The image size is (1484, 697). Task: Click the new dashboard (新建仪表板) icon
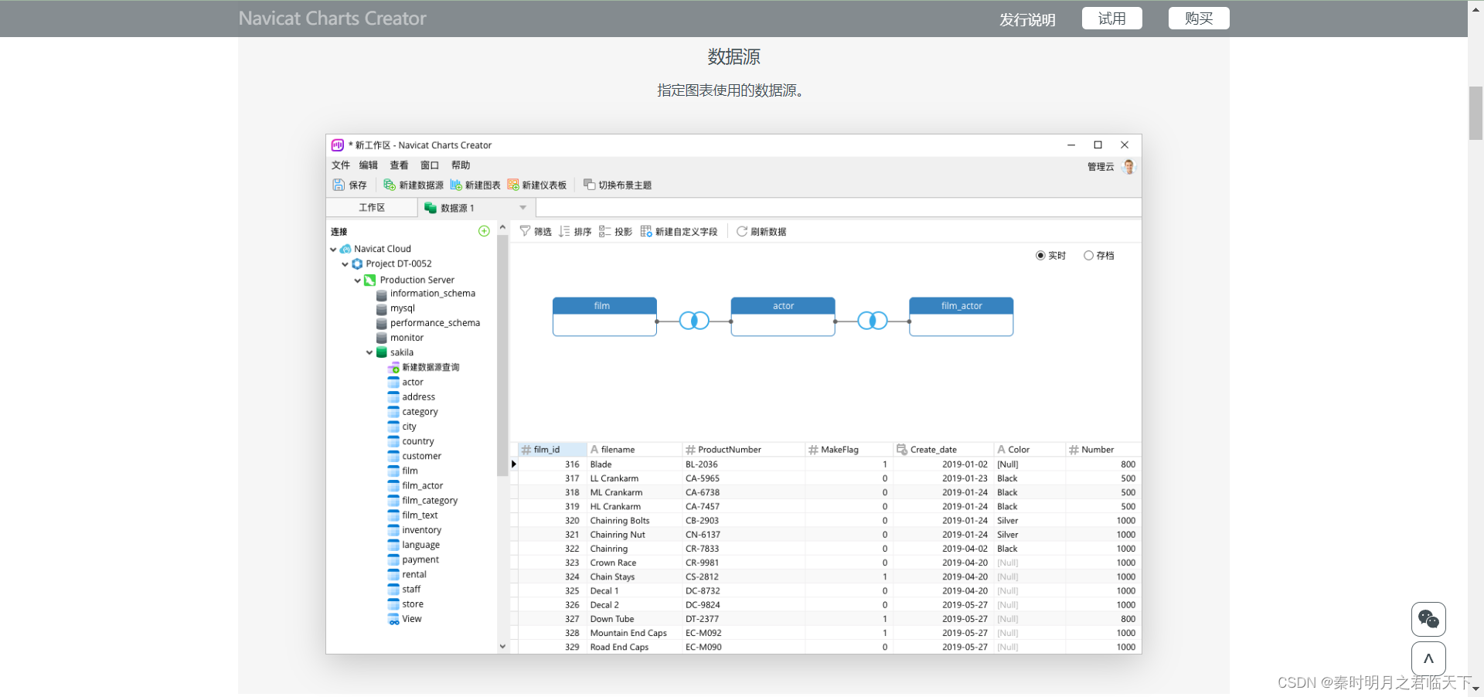[513, 185]
